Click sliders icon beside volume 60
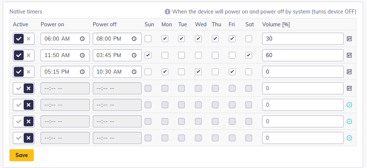The height and width of the screenshot is (168, 367). point(349,55)
